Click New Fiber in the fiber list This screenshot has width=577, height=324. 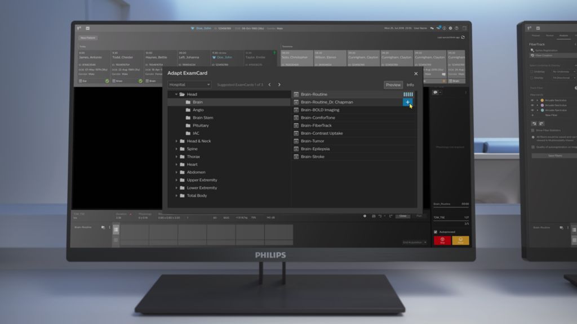pyautogui.click(x=551, y=115)
